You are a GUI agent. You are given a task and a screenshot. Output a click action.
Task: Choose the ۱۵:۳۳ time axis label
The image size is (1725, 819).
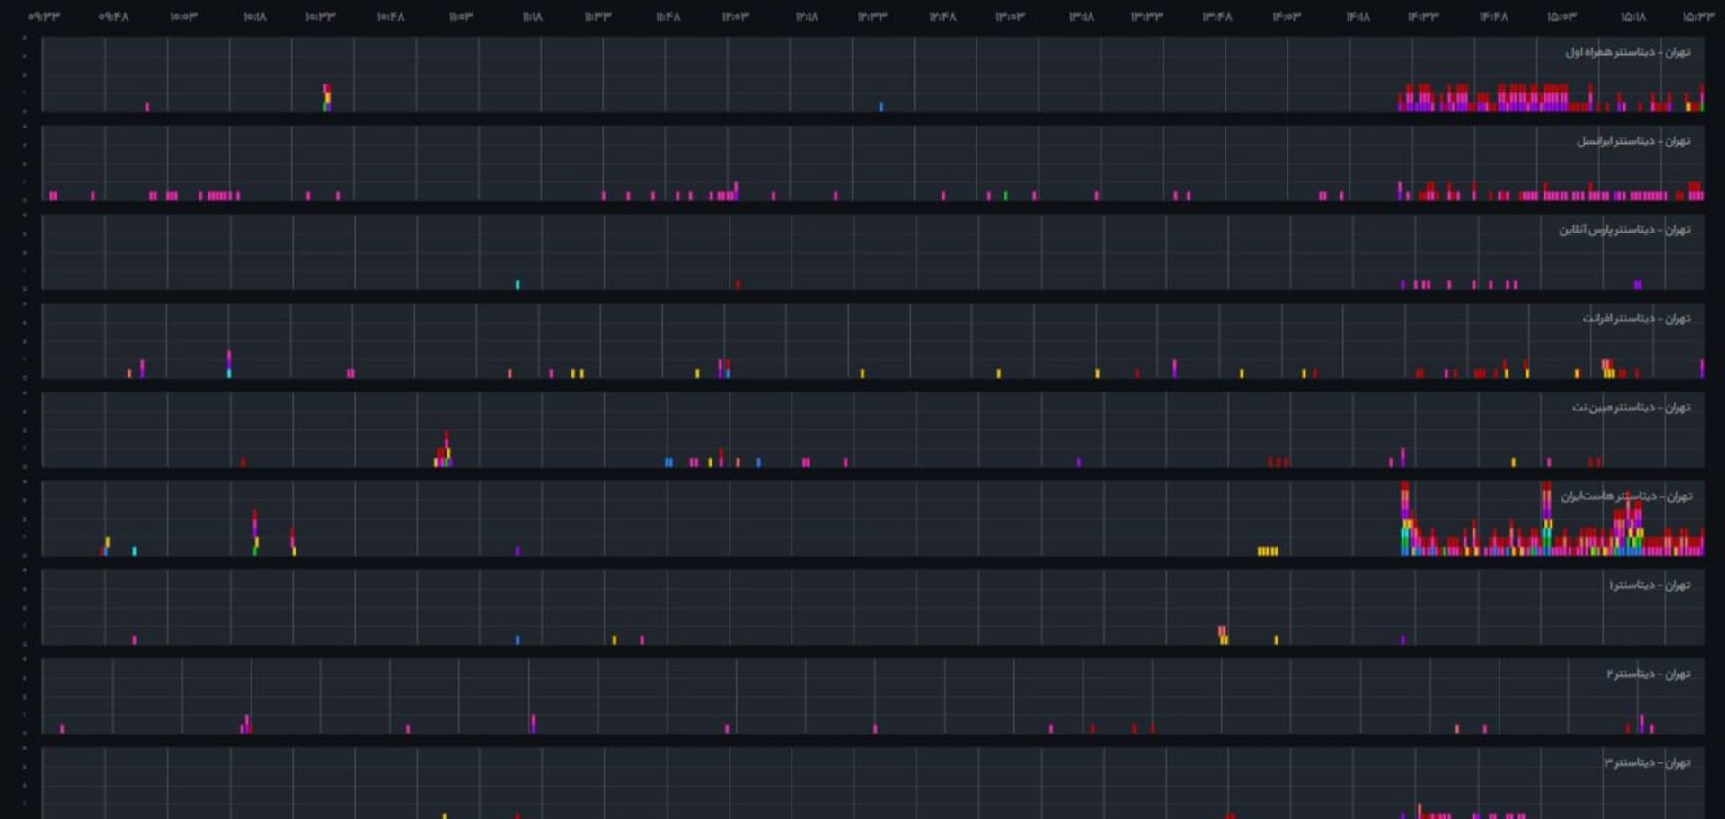(x=1698, y=17)
